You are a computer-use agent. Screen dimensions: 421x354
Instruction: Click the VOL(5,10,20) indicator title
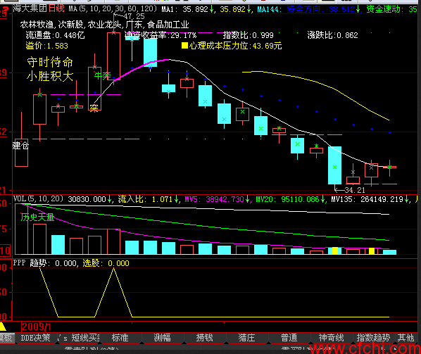click(39, 199)
